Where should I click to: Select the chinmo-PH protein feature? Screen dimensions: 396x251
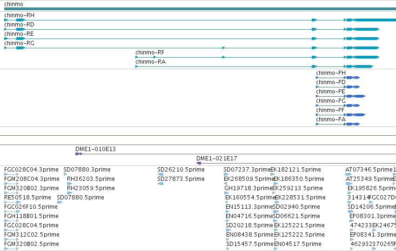338,78
